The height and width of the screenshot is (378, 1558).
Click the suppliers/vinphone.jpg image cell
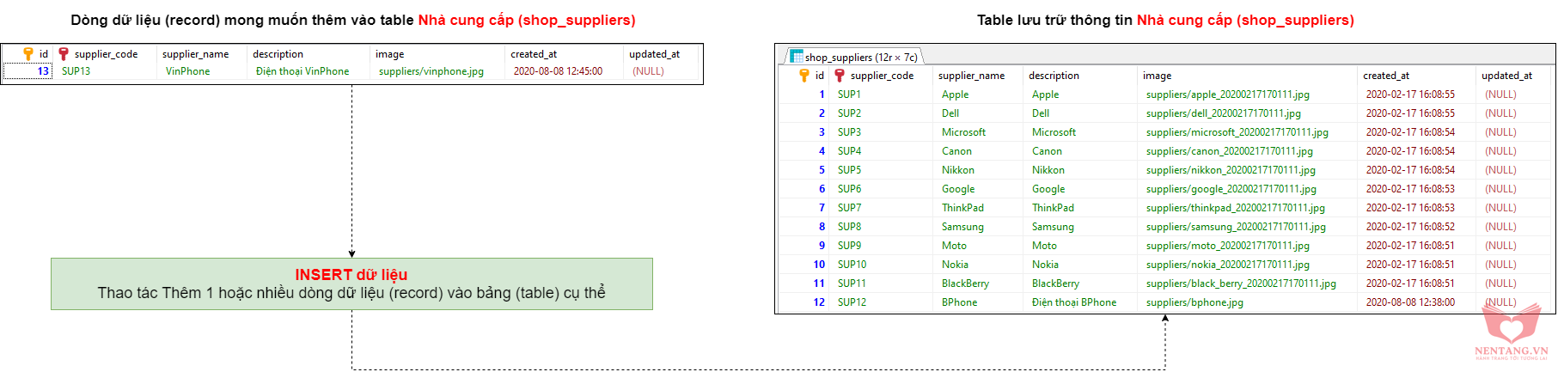pos(431,71)
